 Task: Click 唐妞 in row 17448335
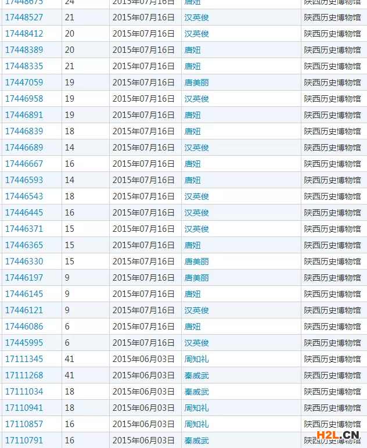(x=192, y=67)
